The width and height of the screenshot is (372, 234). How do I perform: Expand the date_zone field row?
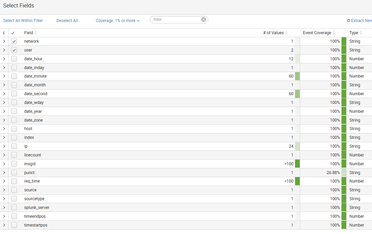coord(4,120)
